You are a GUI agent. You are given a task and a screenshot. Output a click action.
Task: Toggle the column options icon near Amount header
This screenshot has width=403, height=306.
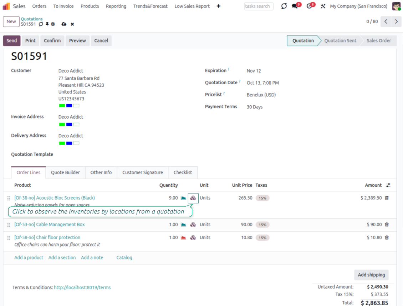[388, 185]
